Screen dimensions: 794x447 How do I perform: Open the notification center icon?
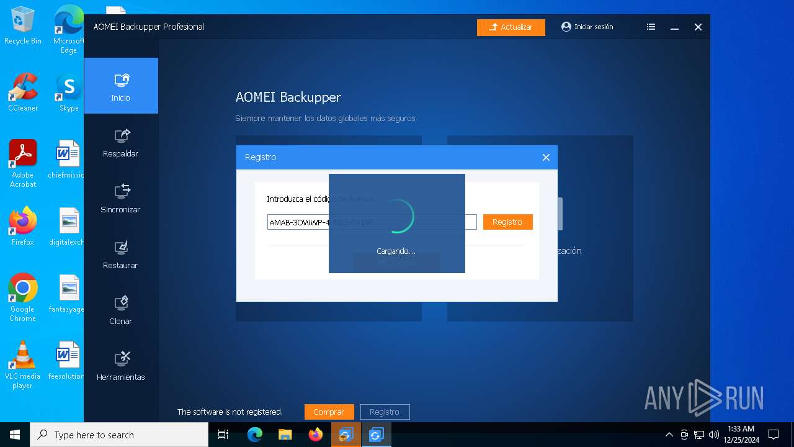pos(774,435)
